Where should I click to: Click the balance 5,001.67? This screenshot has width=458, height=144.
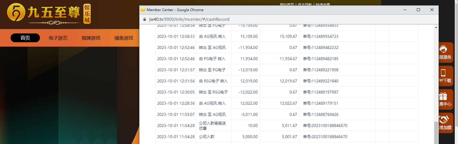click(290, 137)
